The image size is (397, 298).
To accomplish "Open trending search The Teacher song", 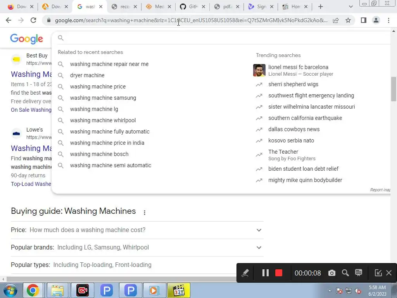I will (292, 155).
